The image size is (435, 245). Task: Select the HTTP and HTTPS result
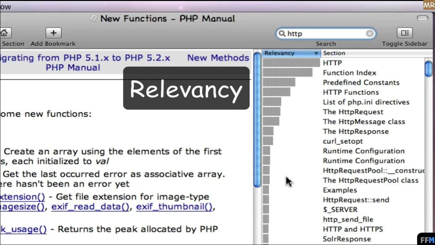click(x=353, y=229)
